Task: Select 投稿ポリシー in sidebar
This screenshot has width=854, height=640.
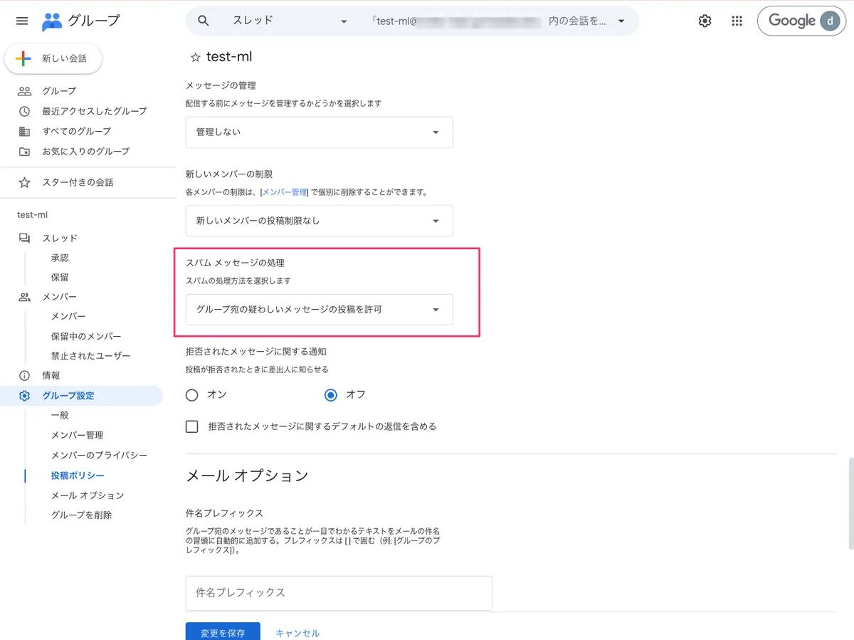Action: [x=78, y=476]
